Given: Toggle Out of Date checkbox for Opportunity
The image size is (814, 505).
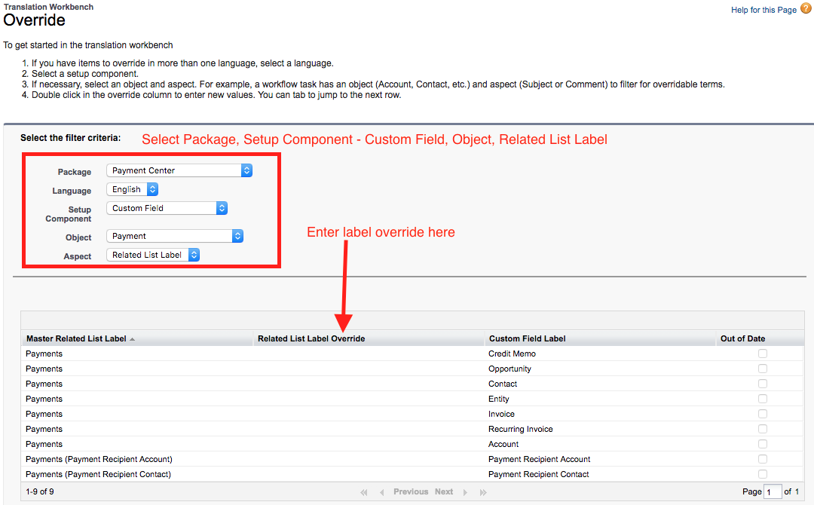Looking at the screenshot, I should (x=762, y=369).
